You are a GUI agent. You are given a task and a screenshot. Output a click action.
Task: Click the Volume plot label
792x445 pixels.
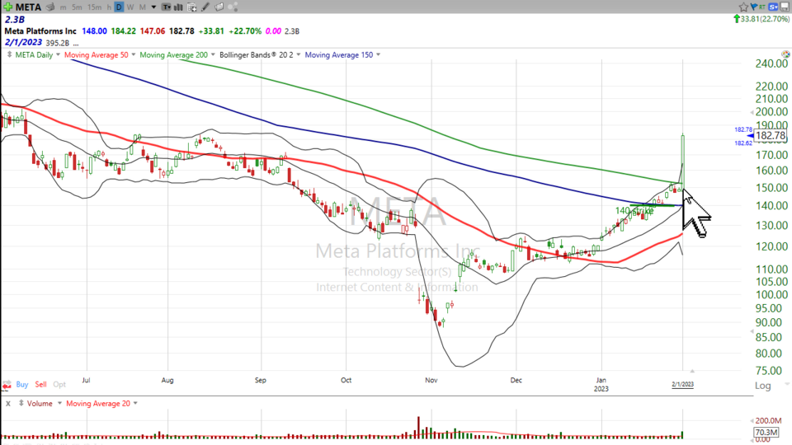(x=40, y=403)
